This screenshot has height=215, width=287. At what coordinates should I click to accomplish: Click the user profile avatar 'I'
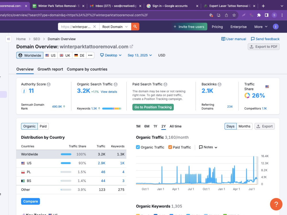[276, 27]
